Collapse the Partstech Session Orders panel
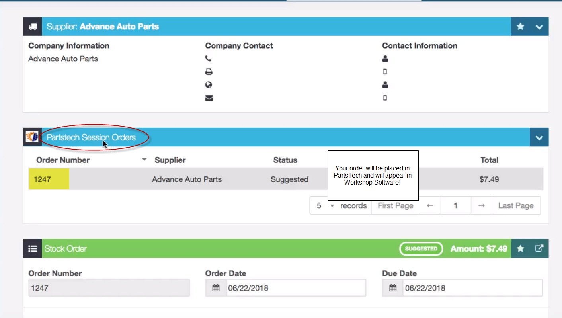Viewport: 562px width, 318px height. click(539, 137)
